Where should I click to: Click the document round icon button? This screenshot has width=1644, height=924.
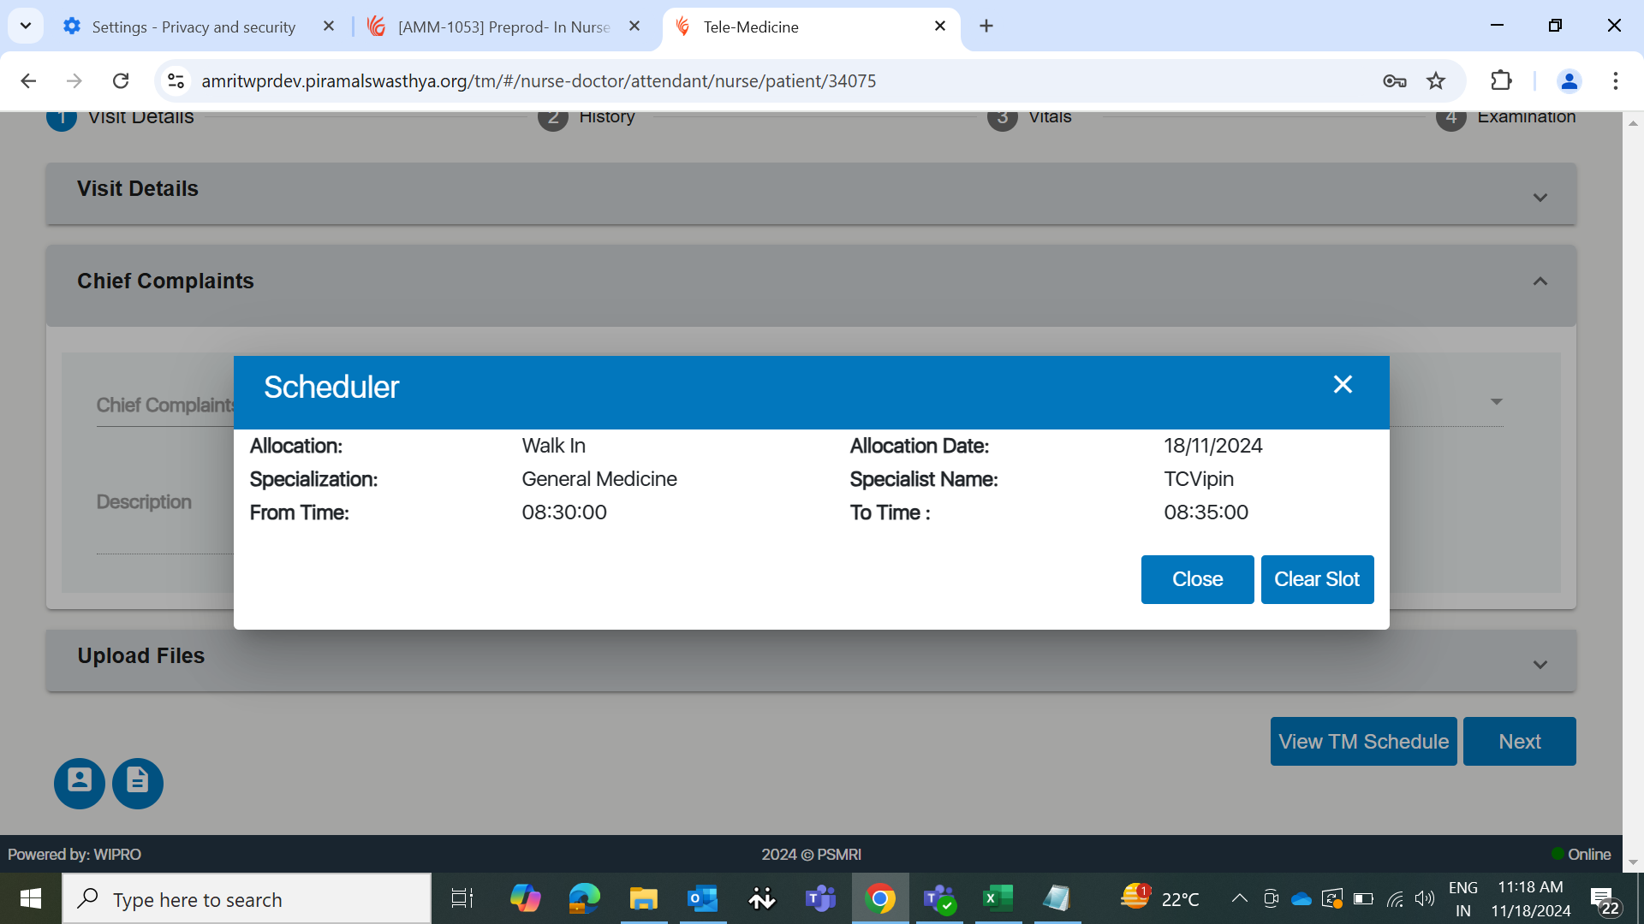point(138,782)
